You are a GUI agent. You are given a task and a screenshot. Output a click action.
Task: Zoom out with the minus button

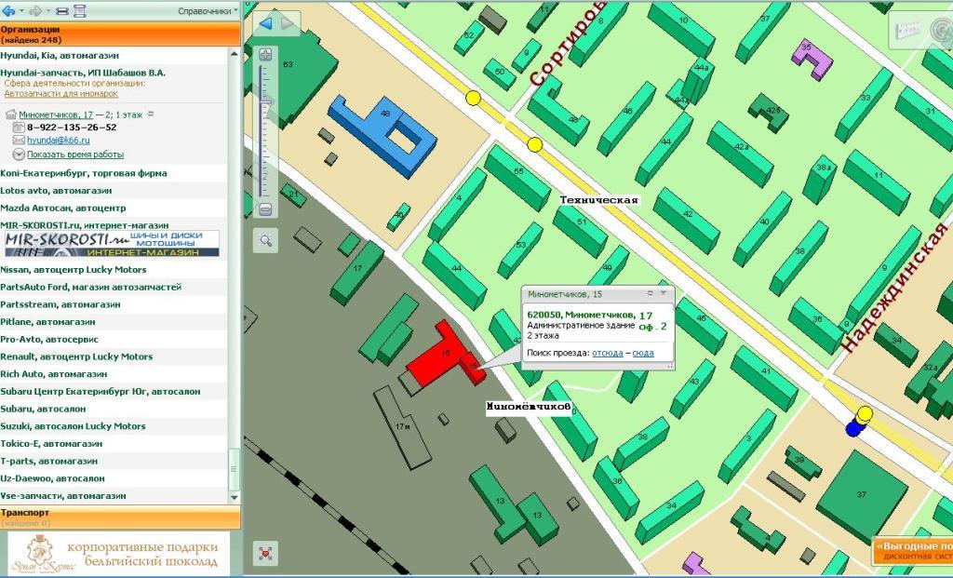(x=265, y=210)
